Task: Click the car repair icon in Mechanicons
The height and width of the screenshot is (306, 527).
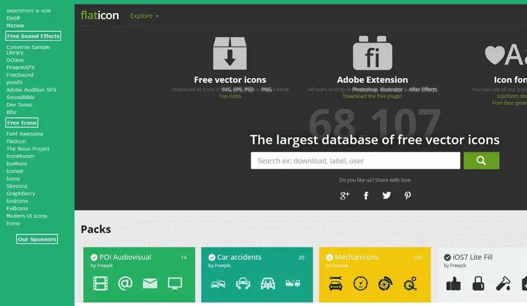Action: click(335, 284)
